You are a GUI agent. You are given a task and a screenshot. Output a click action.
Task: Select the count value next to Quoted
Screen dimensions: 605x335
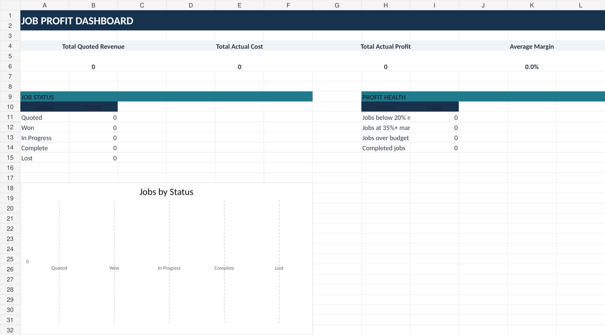pyautogui.click(x=93, y=118)
